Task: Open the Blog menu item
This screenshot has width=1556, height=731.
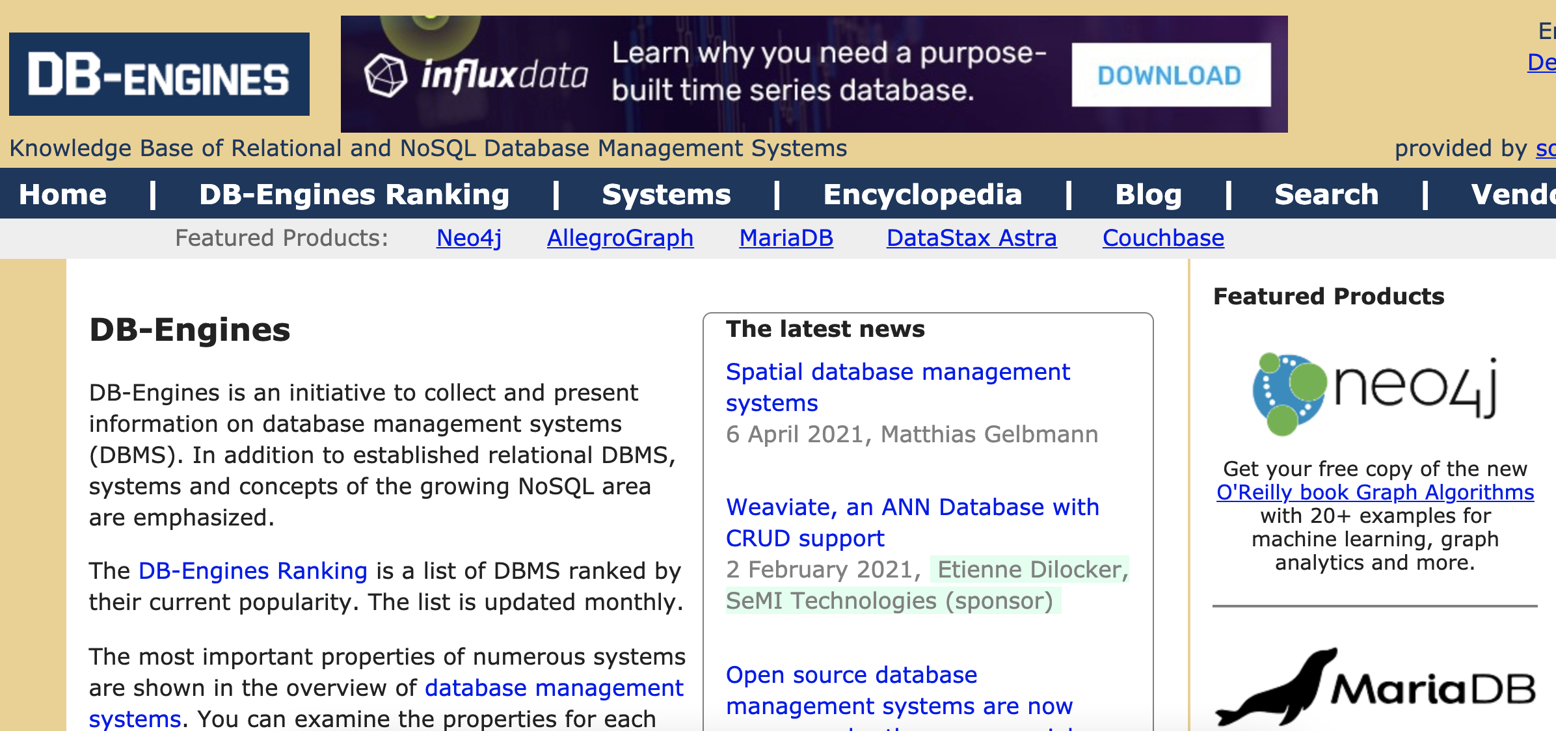Action: click(1149, 194)
